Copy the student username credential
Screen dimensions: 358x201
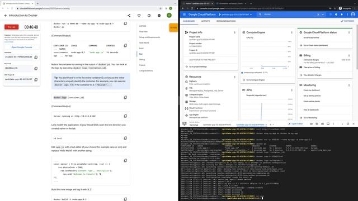click(x=36, y=57)
